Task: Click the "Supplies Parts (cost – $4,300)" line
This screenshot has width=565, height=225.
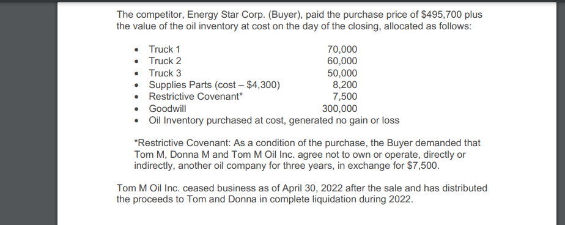Action: click(215, 85)
